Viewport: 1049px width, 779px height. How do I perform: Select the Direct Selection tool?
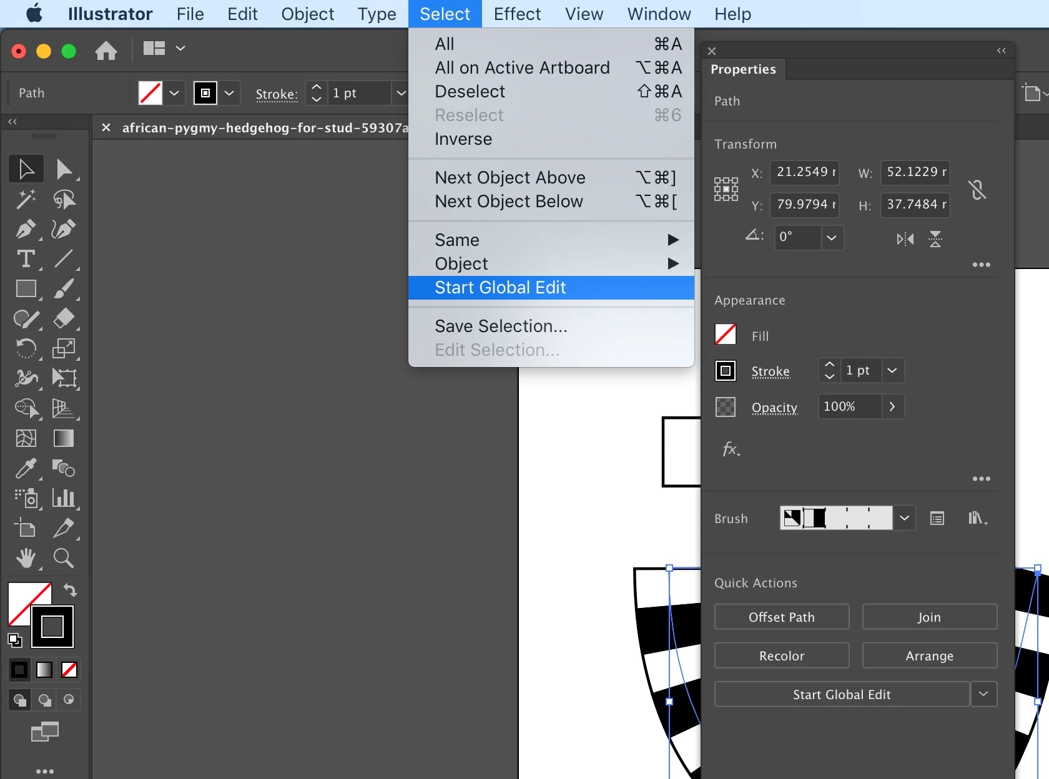click(64, 169)
